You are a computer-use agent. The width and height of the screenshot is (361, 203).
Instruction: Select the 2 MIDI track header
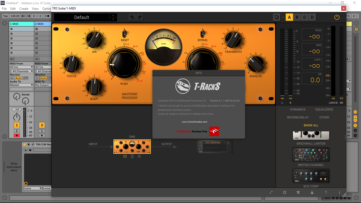[43, 24]
